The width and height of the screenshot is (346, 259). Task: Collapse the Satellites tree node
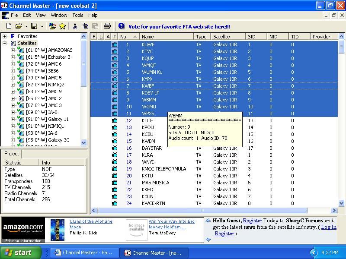pos(4,43)
